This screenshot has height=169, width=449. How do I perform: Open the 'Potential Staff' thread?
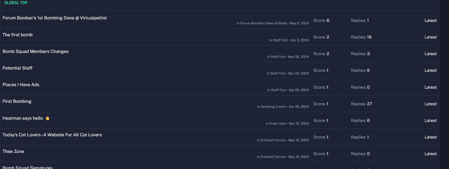coord(18,68)
